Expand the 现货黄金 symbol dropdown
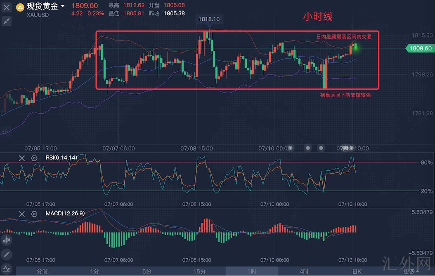435x276 pixels. pyautogui.click(x=63, y=7)
